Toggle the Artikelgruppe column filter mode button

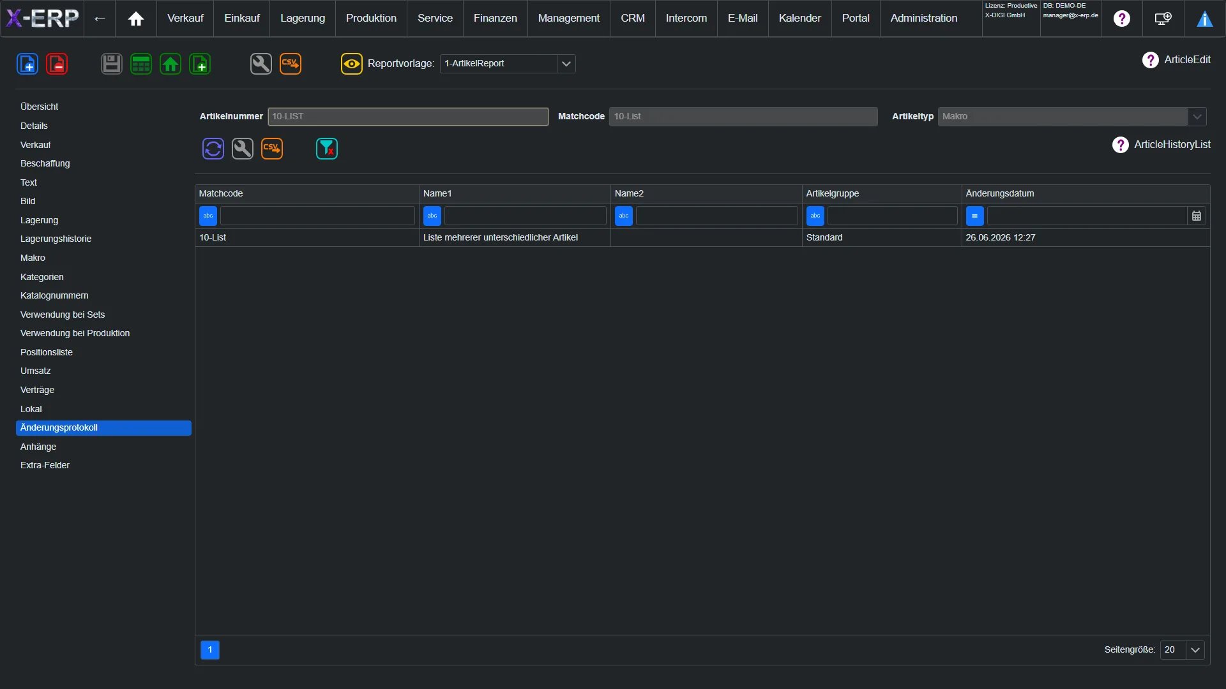click(815, 216)
